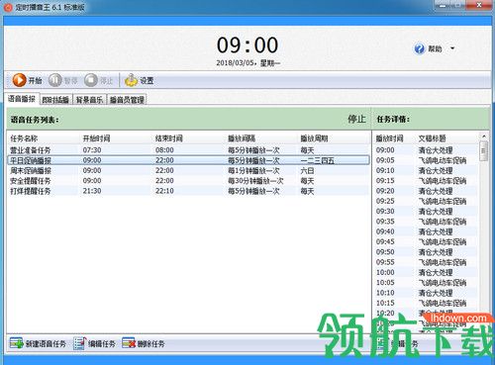The height and width of the screenshot is (365, 495).
Task: Select the 10:00 entry in task details
Action: (x=385, y=273)
